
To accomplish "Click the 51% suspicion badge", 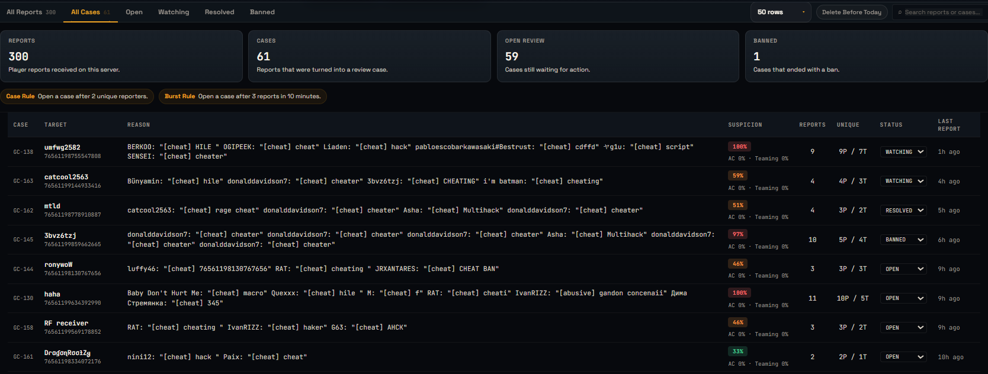I will click(x=738, y=205).
